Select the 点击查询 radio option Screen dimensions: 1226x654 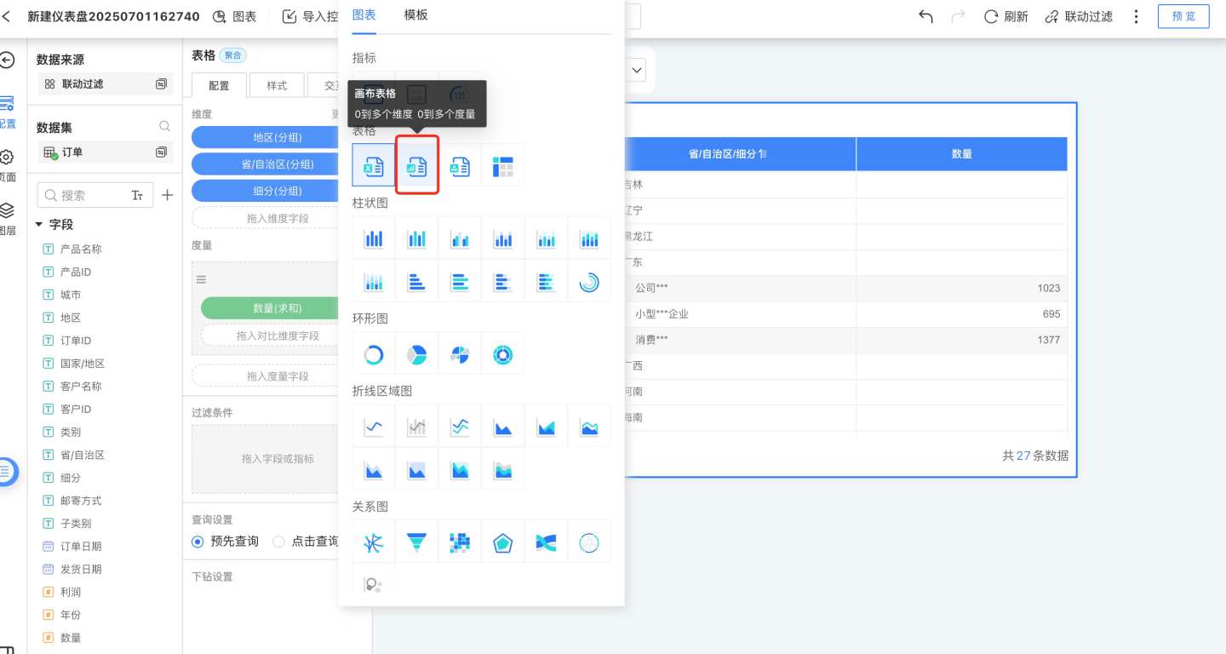(278, 542)
